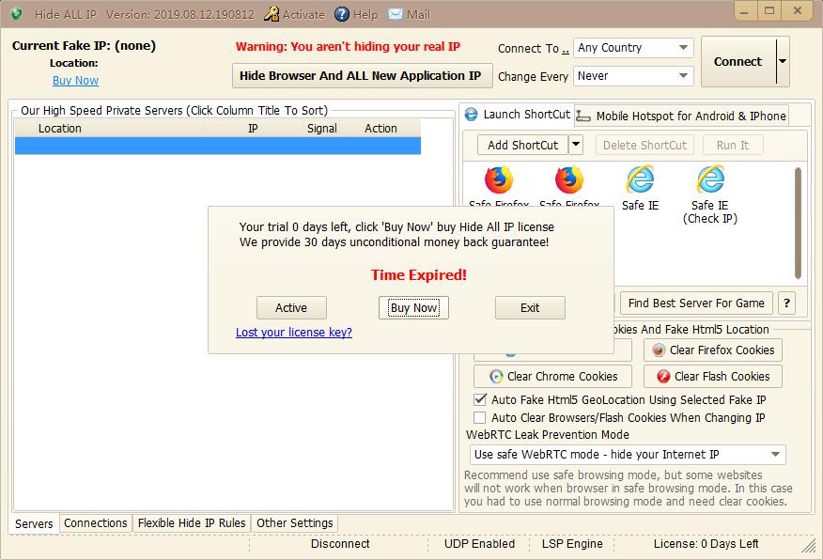Launch the Safe IE (Check IP) icon
The image size is (823, 560).
[710, 179]
